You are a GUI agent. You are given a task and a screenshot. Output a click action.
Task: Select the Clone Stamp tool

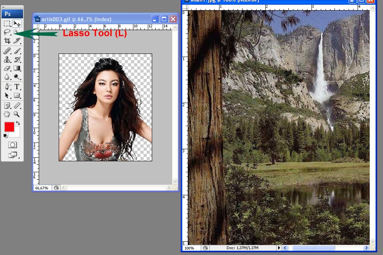click(7, 59)
